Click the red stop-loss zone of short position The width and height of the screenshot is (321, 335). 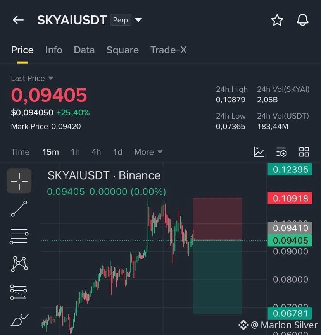(x=217, y=219)
